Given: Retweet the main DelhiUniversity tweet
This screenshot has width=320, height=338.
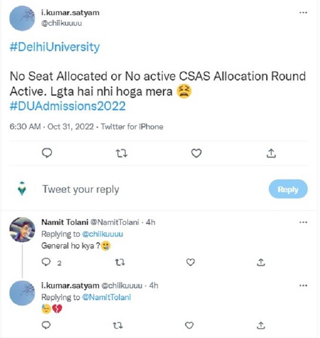Looking at the screenshot, I should (x=121, y=153).
